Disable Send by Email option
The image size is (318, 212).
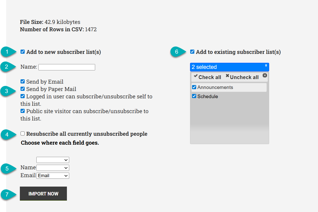click(x=23, y=81)
